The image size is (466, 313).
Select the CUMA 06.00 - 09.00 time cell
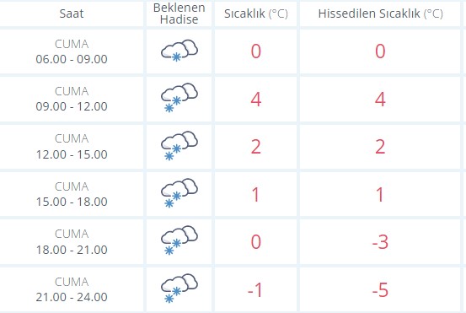(x=72, y=51)
